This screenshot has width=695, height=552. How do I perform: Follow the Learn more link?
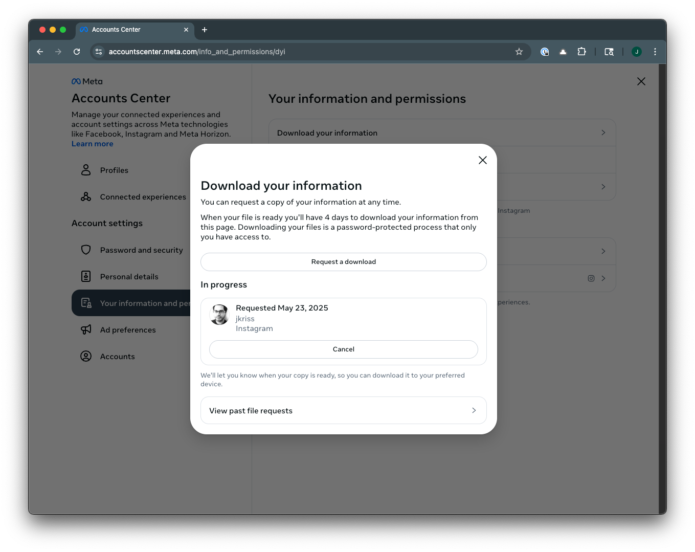click(93, 144)
